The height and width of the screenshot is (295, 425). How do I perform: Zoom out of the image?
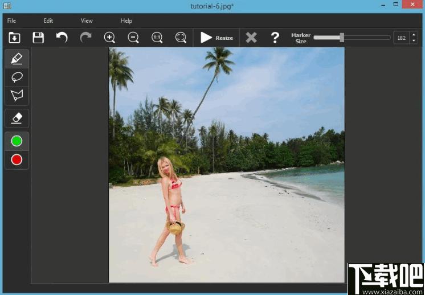[133, 38]
